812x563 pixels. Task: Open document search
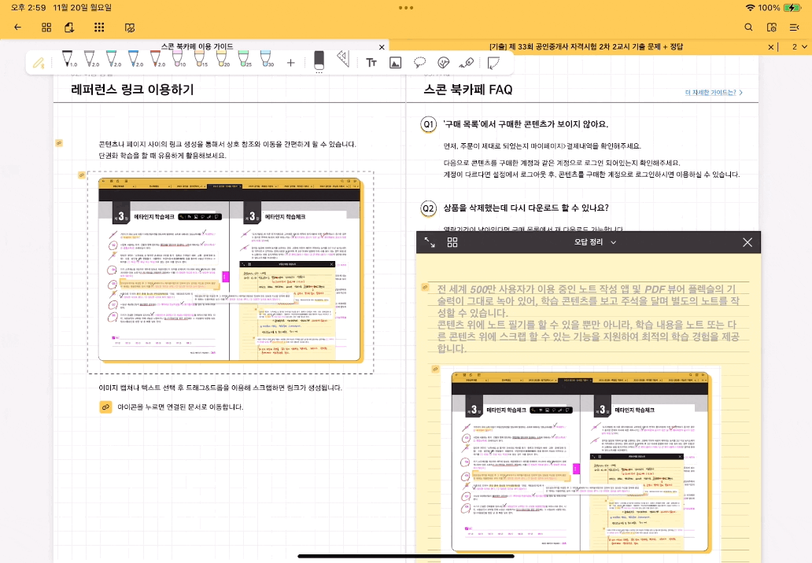[748, 28]
